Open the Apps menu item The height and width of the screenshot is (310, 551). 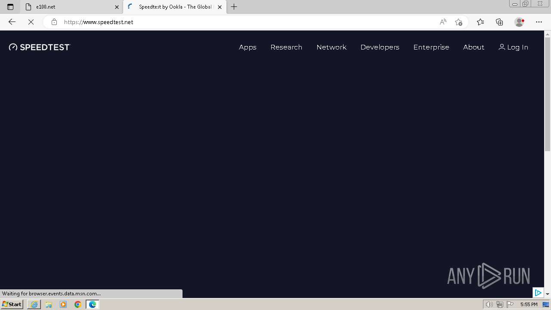pos(248,47)
